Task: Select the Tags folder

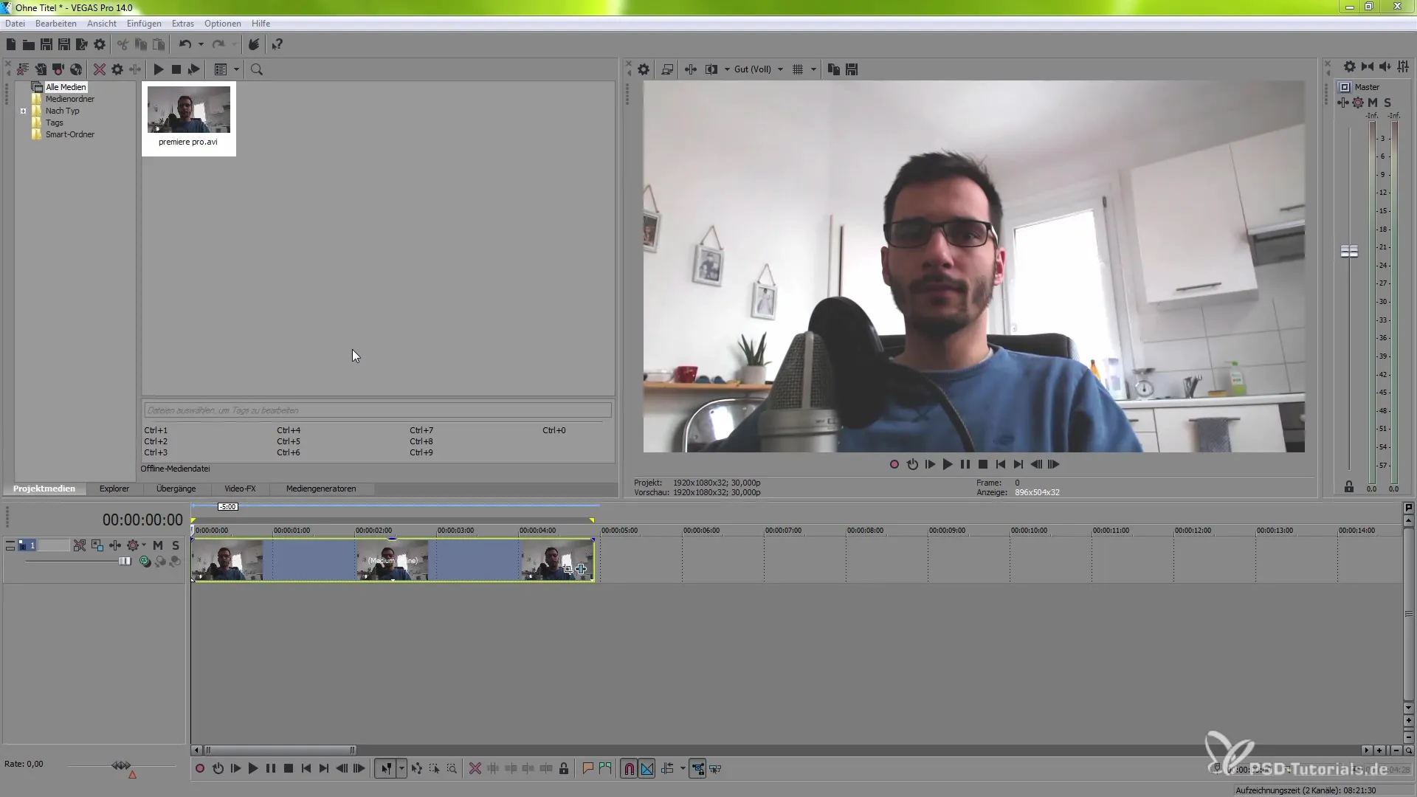Action: click(54, 123)
